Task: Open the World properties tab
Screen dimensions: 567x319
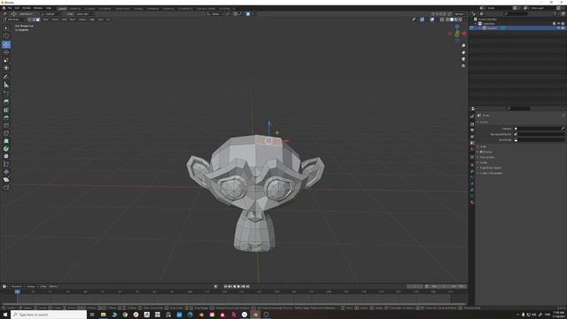Action: pos(472,150)
